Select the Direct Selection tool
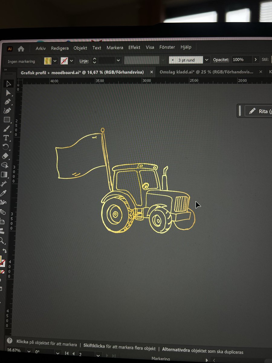 tap(8, 93)
